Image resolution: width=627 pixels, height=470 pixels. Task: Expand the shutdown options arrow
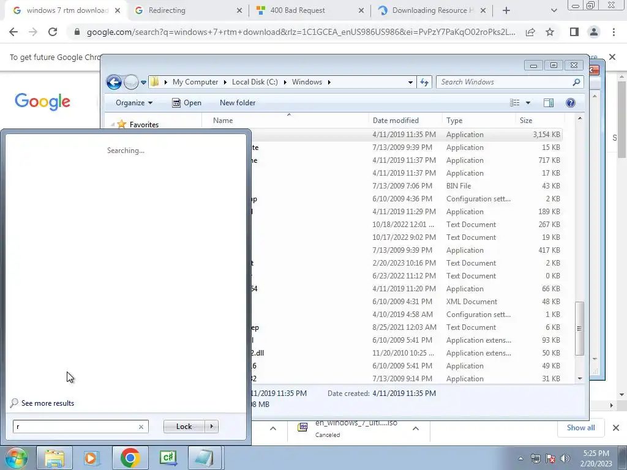pos(211,427)
